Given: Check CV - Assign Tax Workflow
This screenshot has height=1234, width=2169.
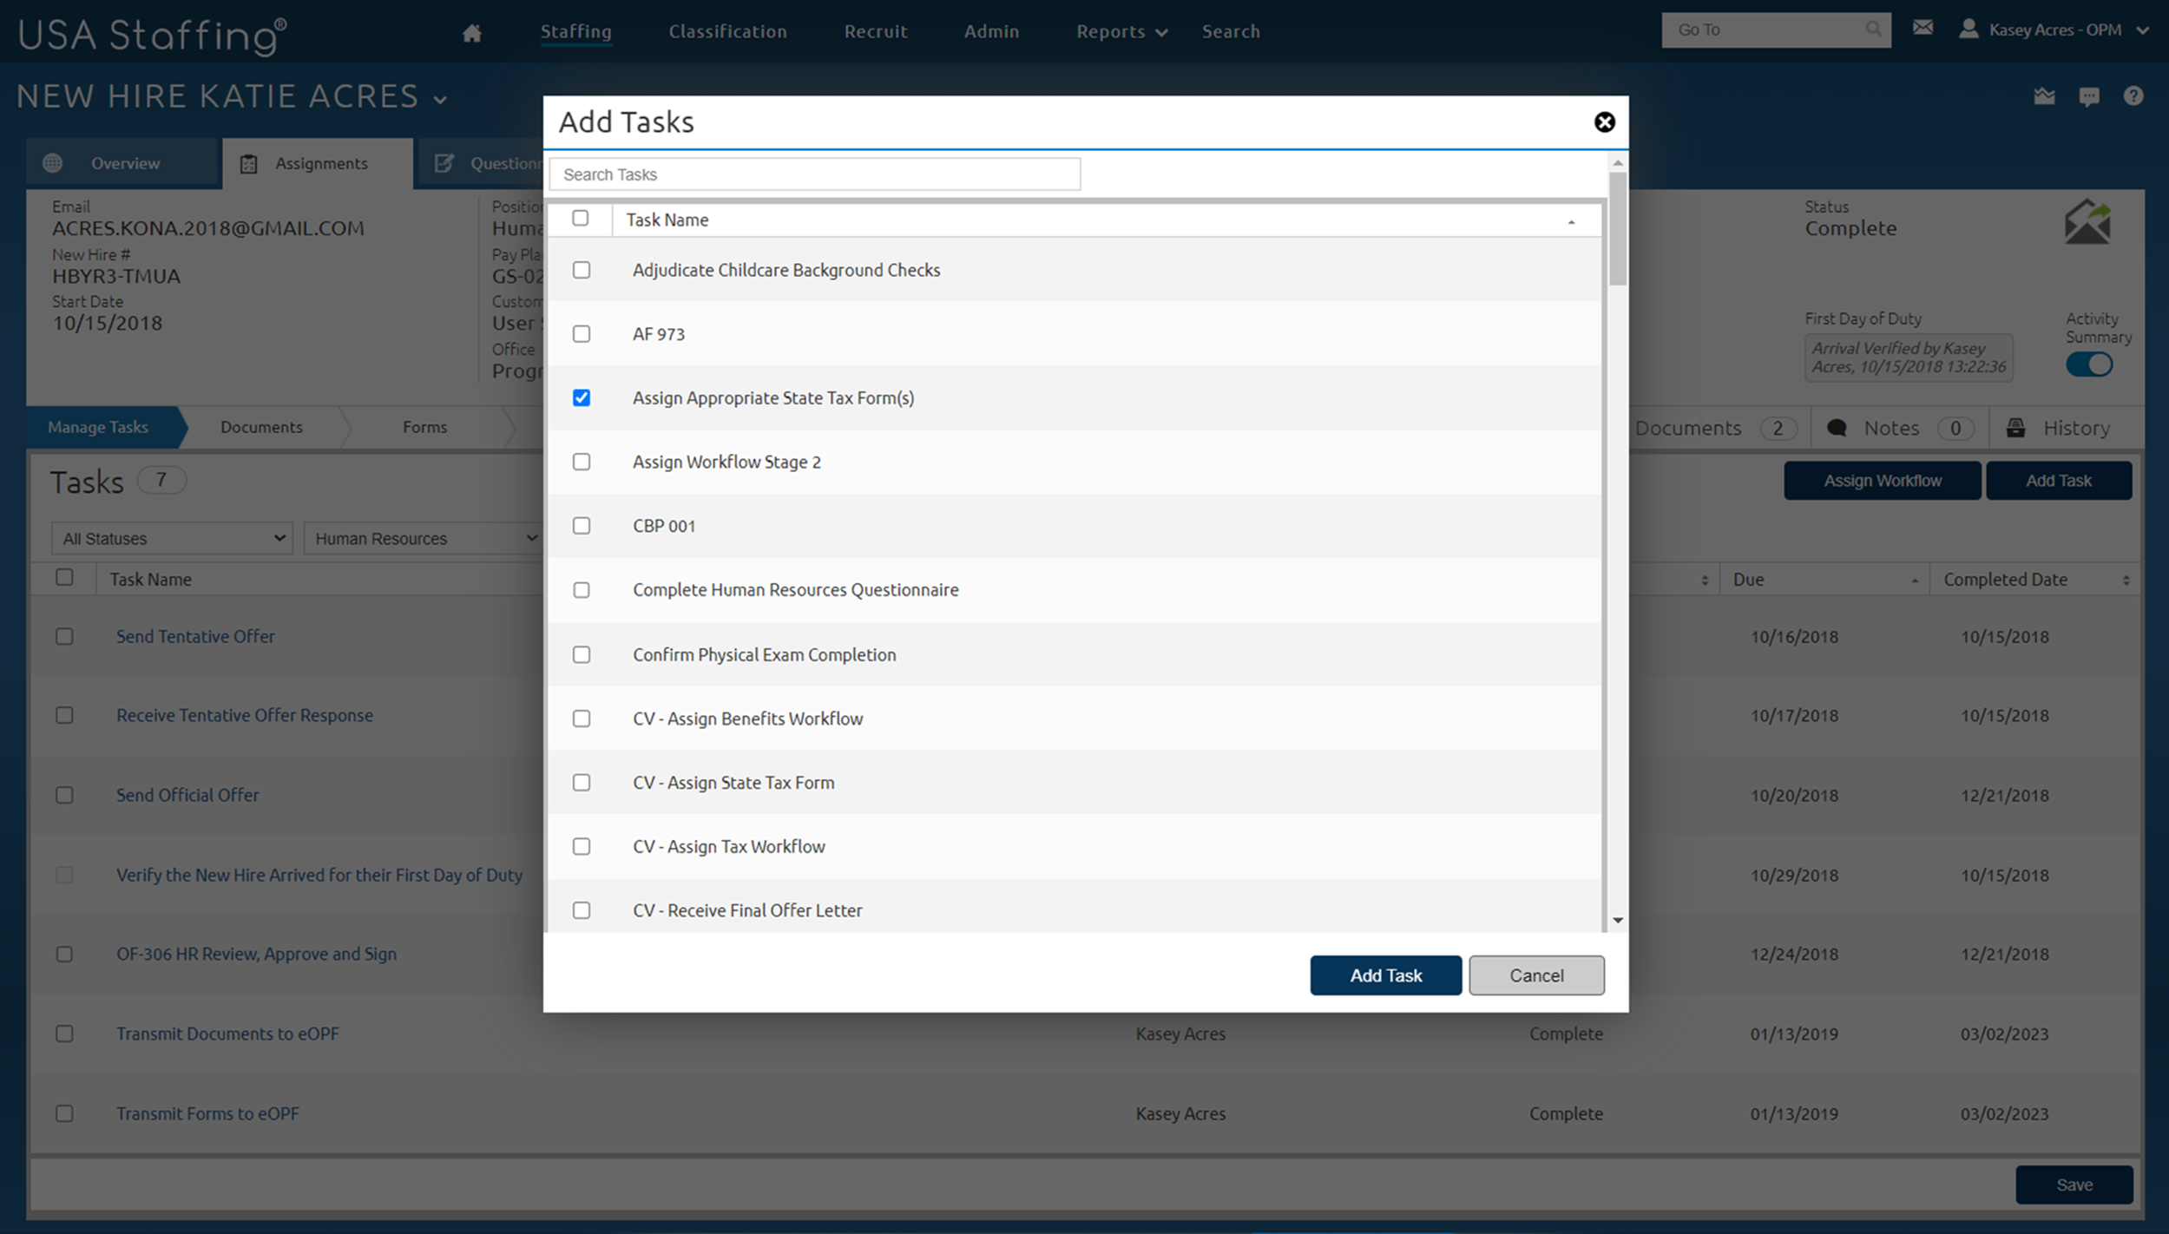Looking at the screenshot, I should [582, 846].
